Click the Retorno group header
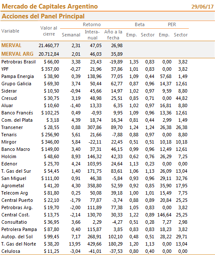 point(92,24)
